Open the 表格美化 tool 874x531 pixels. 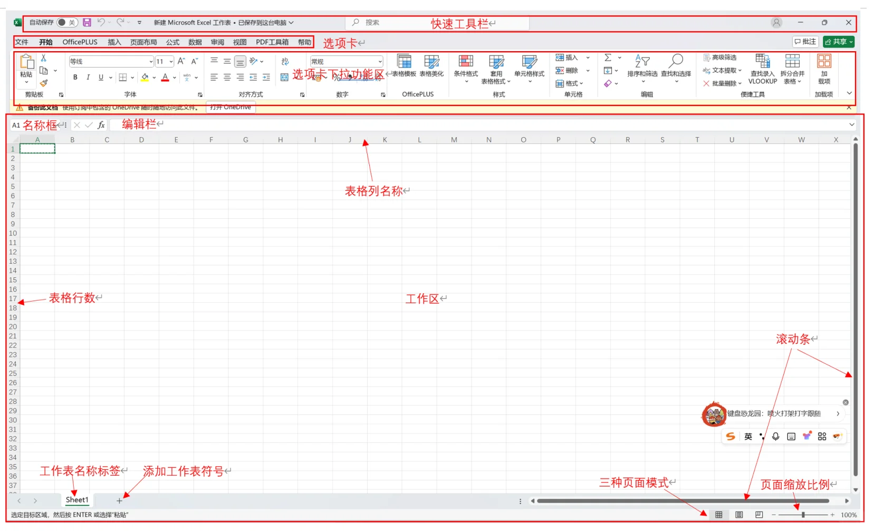(431, 66)
